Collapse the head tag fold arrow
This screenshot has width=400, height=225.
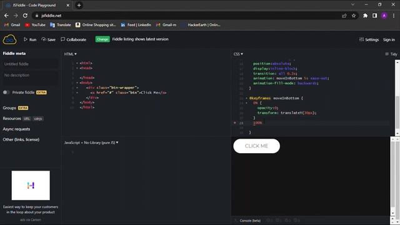pyautogui.click(x=77, y=68)
